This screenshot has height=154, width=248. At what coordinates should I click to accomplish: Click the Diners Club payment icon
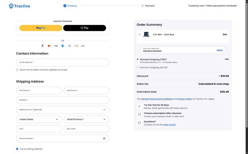(69, 46)
